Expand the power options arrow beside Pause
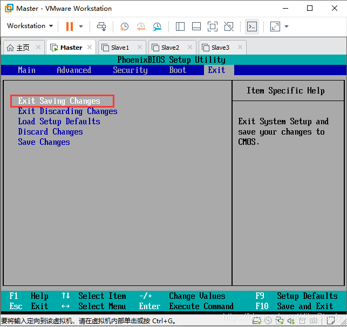This screenshot has height=327, width=347. 81,26
